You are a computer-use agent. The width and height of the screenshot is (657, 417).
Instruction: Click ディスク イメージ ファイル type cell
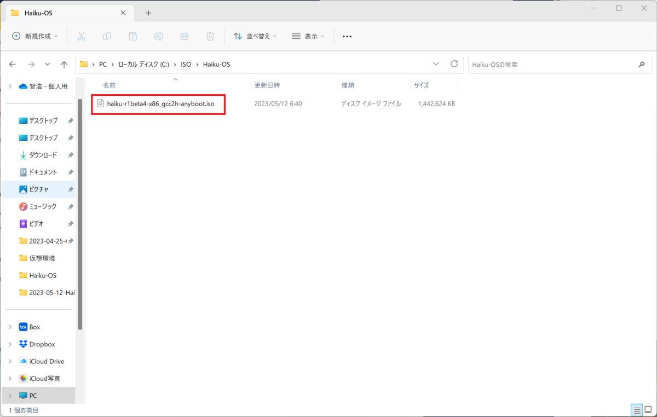(371, 103)
